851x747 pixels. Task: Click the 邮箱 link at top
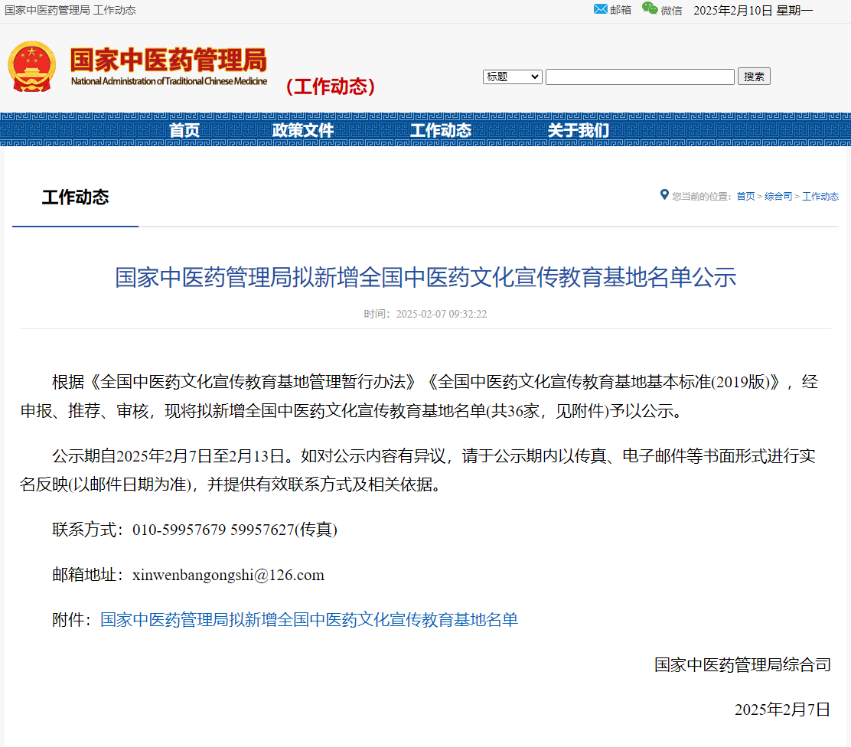click(x=621, y=10)
